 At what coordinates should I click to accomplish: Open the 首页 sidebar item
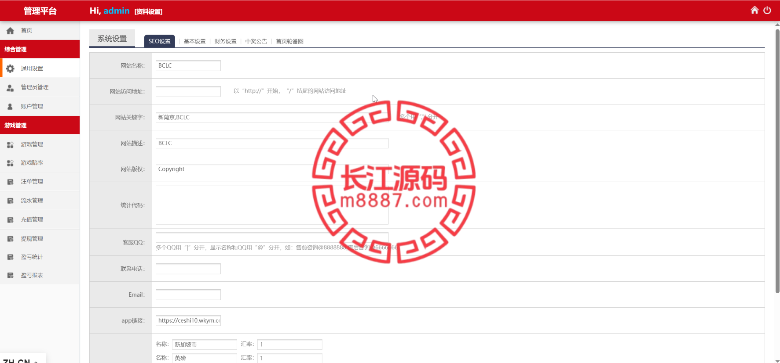point(40,30)
